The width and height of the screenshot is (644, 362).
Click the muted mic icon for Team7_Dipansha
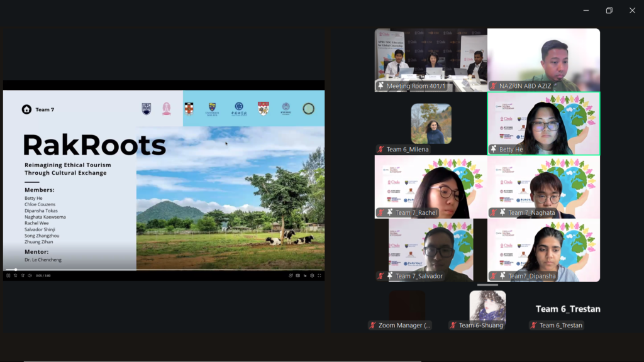(493, 276)
